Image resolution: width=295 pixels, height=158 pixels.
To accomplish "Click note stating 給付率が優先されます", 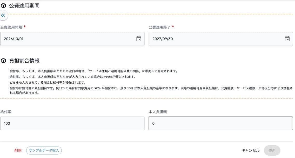I will pyautogui.click(x=48, y=82).
